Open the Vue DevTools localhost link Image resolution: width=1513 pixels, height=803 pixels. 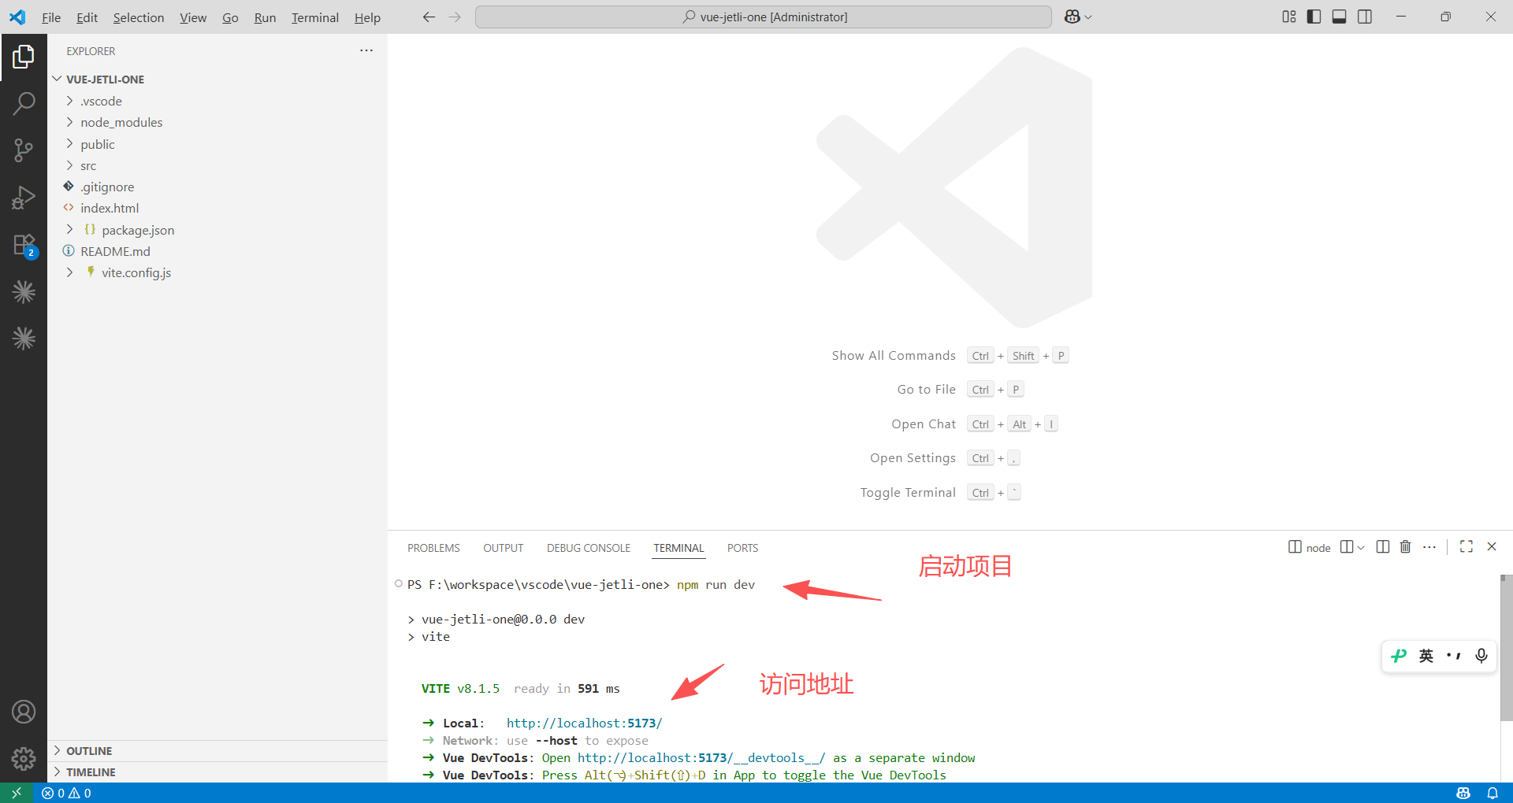701,757
